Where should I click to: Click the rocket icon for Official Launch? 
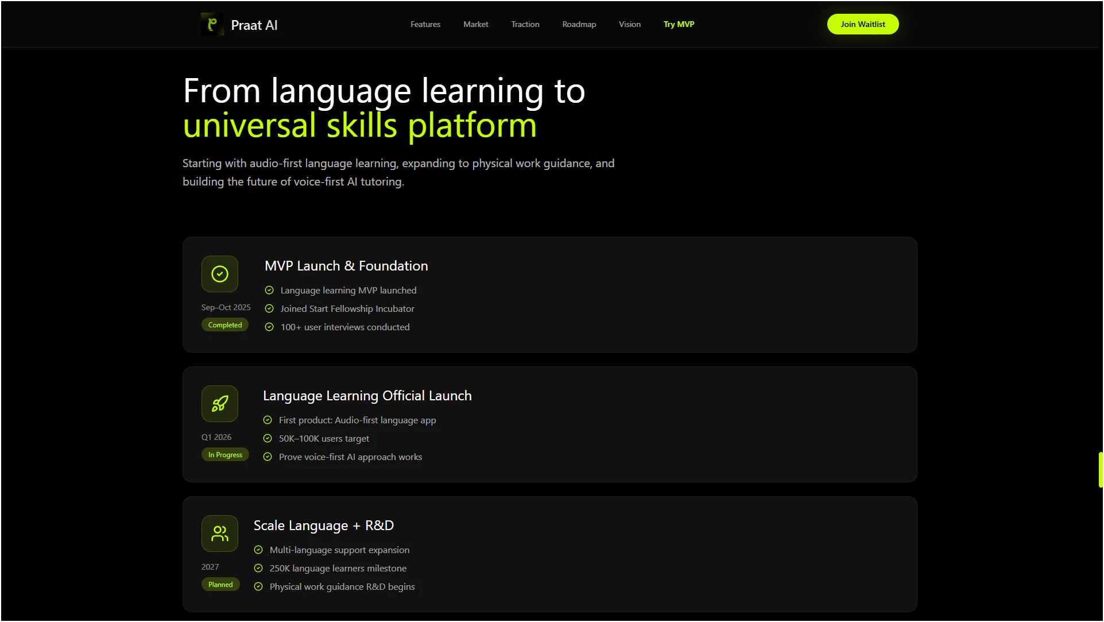click(219, 404)
